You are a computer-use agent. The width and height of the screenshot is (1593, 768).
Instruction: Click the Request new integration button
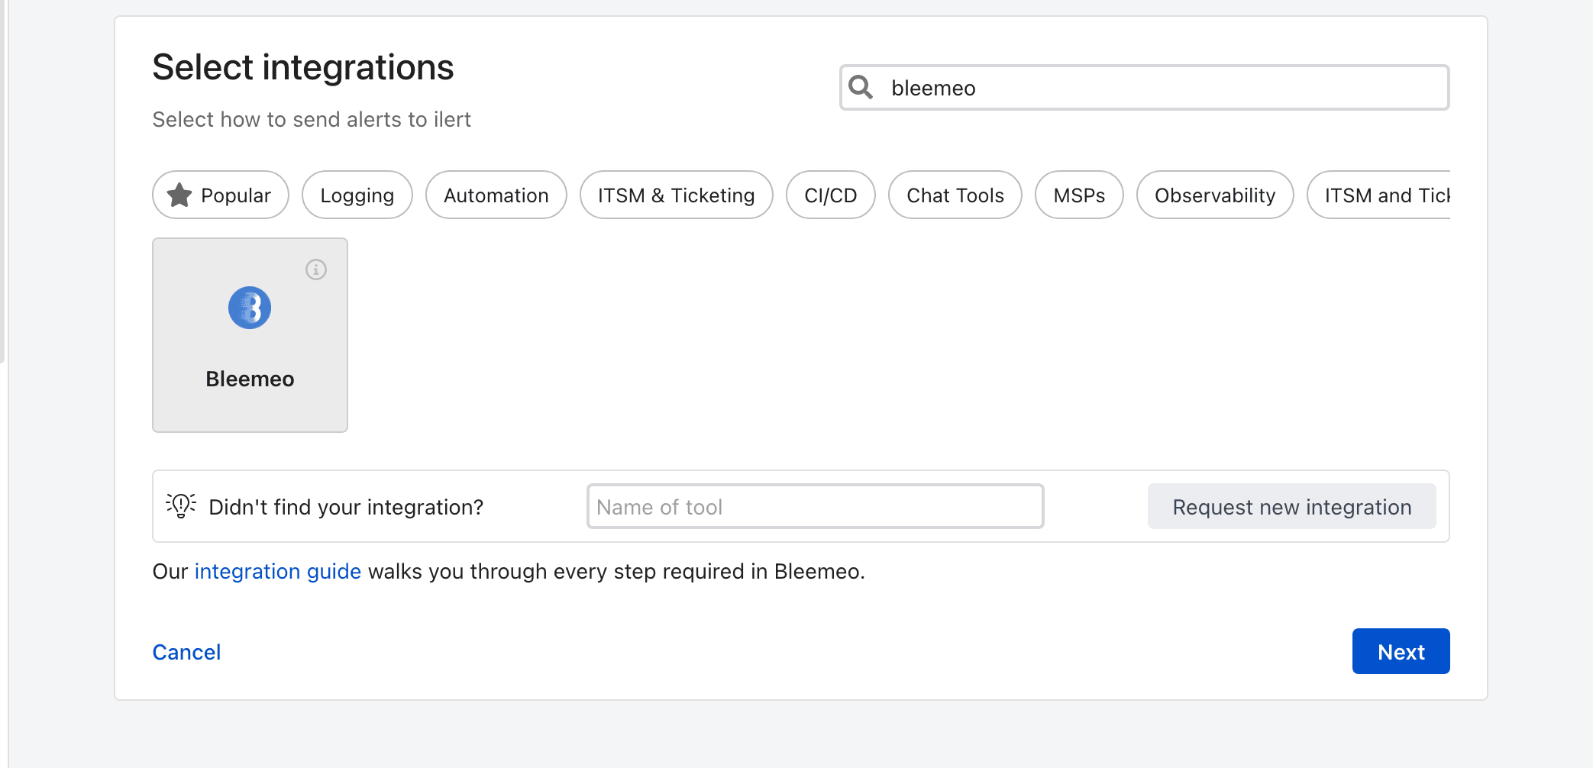[1292, 506]
